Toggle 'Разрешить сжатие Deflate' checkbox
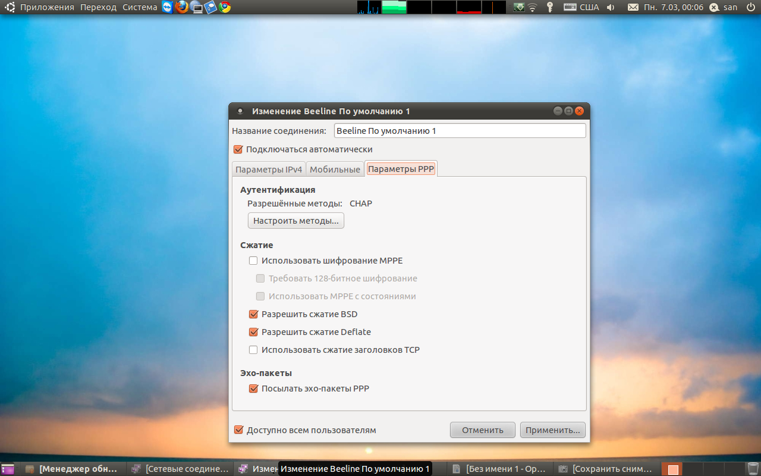The image size is (761, 476). [x=253, y=332]
